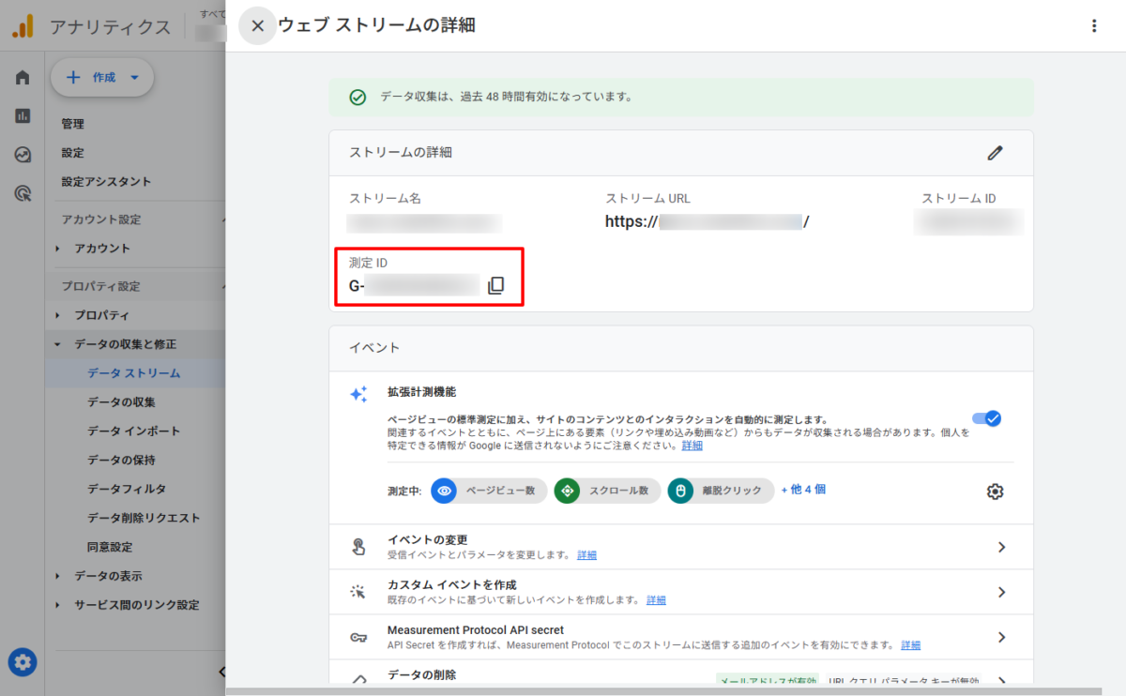This screenshot has width=1126, height=696.
Task: Select データの保持 in the sidebar
Action: click(121, 461)
